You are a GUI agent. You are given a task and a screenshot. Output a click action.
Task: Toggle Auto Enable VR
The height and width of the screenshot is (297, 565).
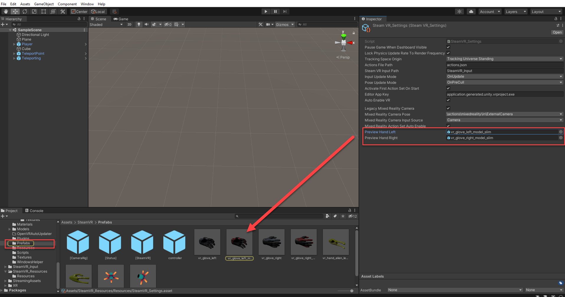click(448, 100)
